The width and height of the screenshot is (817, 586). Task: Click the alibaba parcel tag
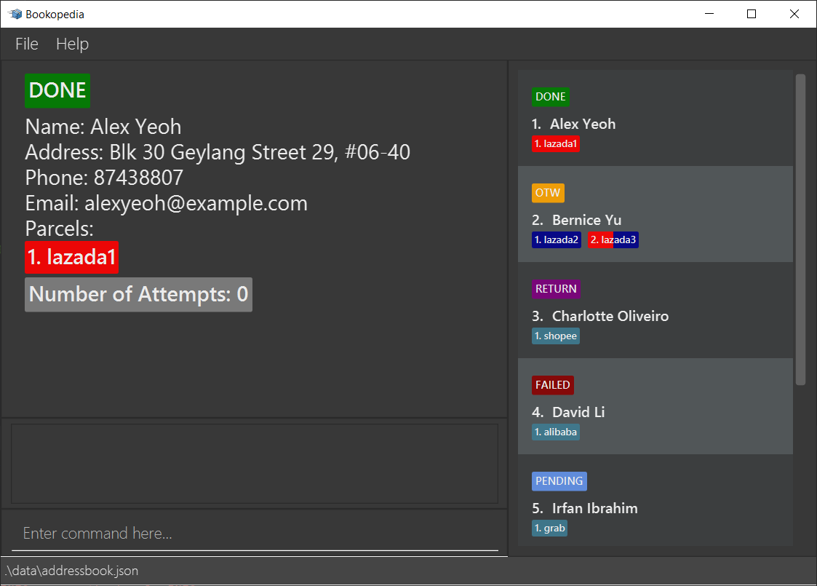point(556,432)
